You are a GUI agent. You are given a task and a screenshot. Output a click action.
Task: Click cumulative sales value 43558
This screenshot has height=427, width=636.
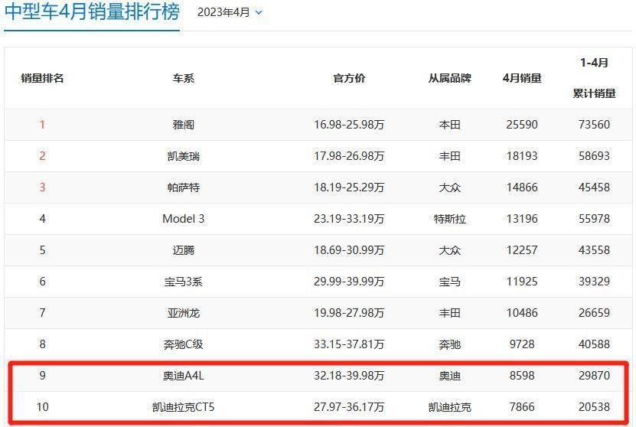point(594,249)
